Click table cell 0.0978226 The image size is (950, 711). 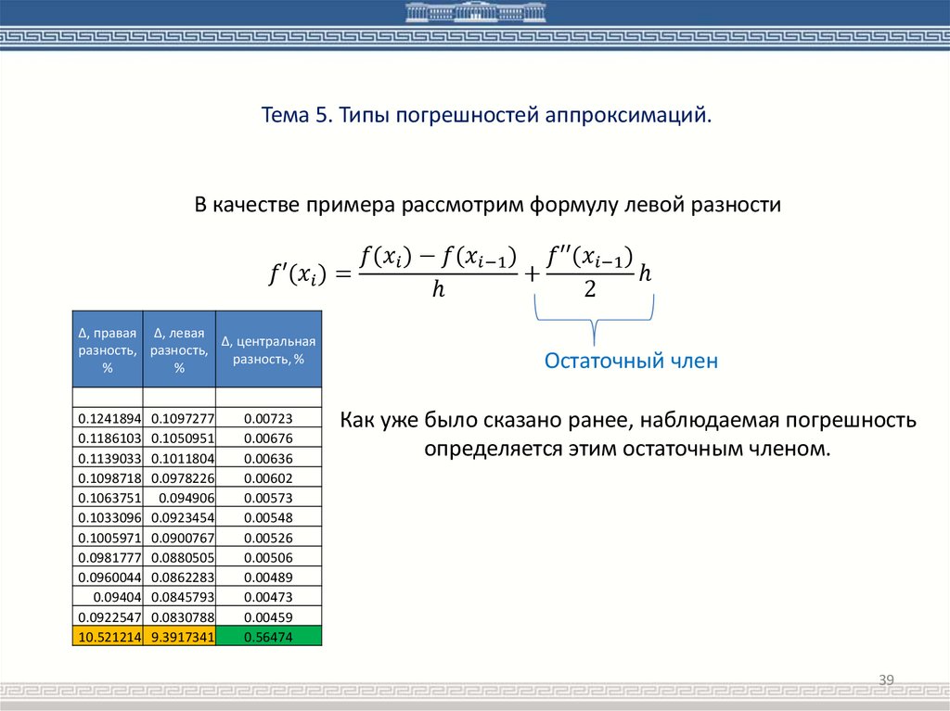(179, 477)
